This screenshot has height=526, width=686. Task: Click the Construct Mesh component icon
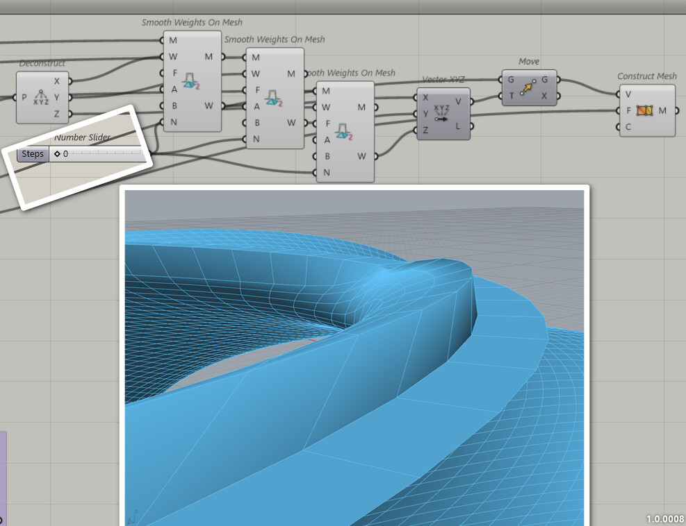tap(645, 110)
